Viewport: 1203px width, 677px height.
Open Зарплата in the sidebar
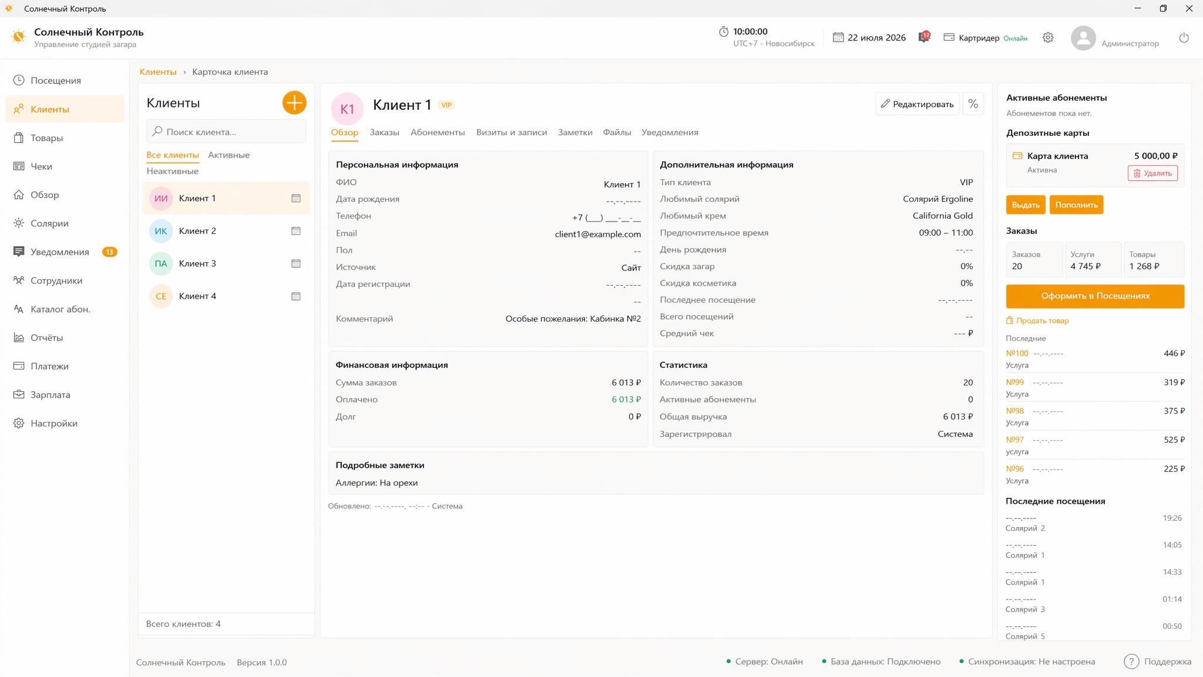(x=65, y=395)
